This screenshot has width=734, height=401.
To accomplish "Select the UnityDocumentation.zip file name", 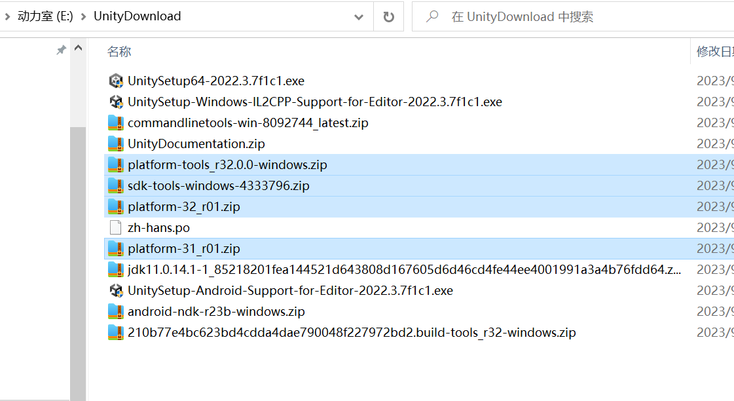I will 196,143.
